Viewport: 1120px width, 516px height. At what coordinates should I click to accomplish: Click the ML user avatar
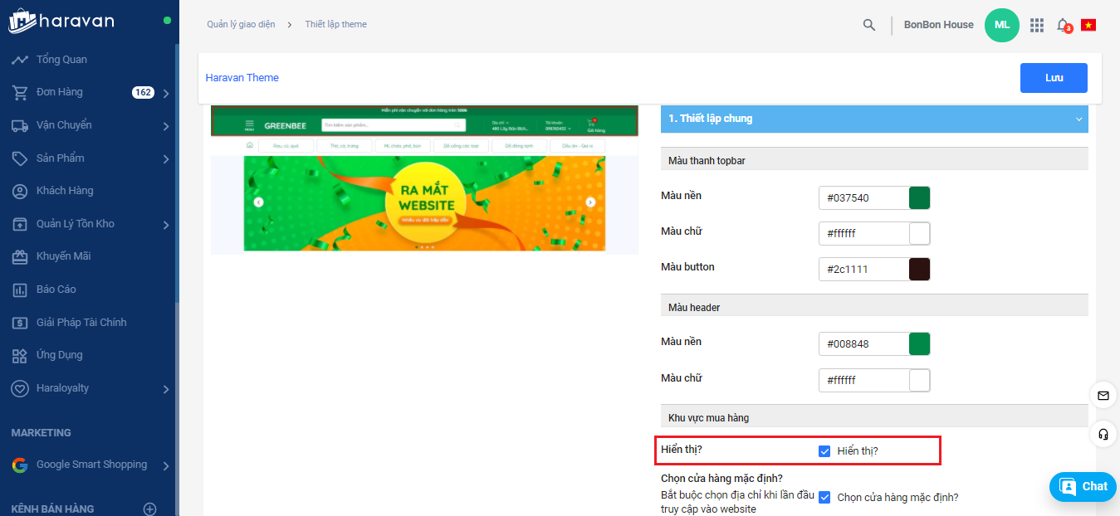tap(1002, 25)
